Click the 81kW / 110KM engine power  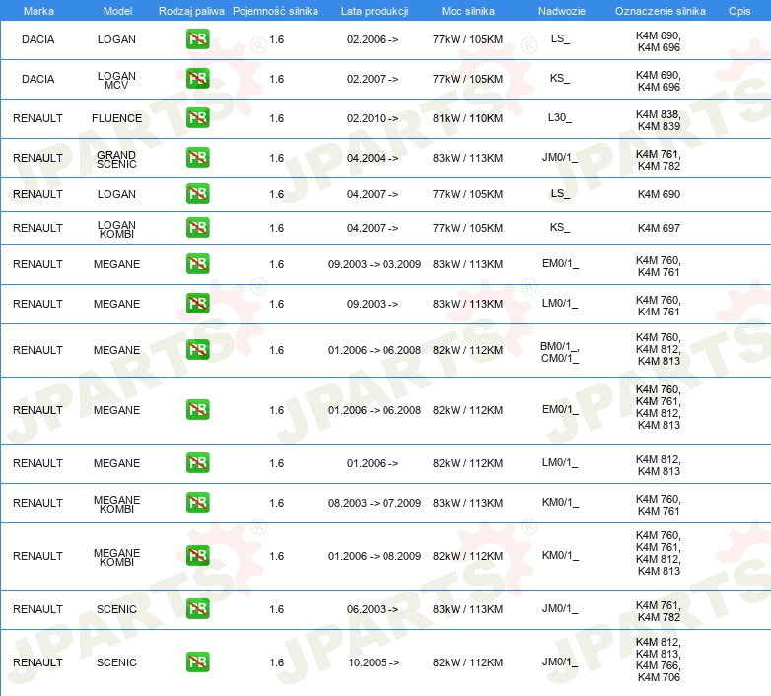coord(467,118)
